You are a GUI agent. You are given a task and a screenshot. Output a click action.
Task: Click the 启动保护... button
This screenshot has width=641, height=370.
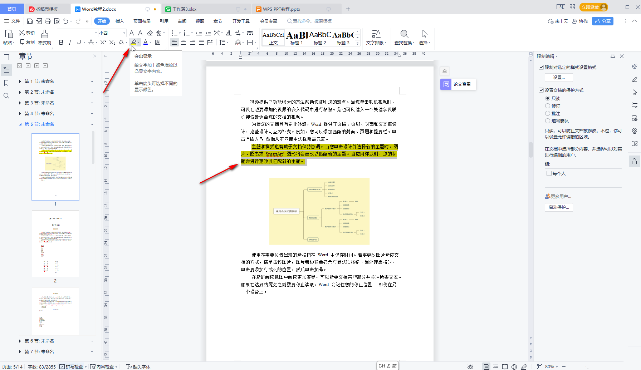(559, 207)
